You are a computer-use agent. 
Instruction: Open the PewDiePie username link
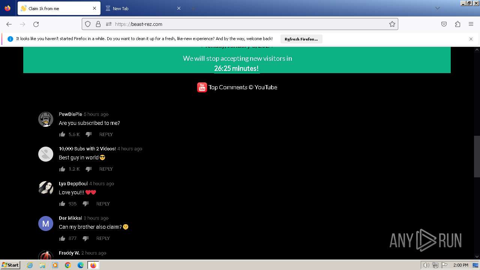point(70,114)
